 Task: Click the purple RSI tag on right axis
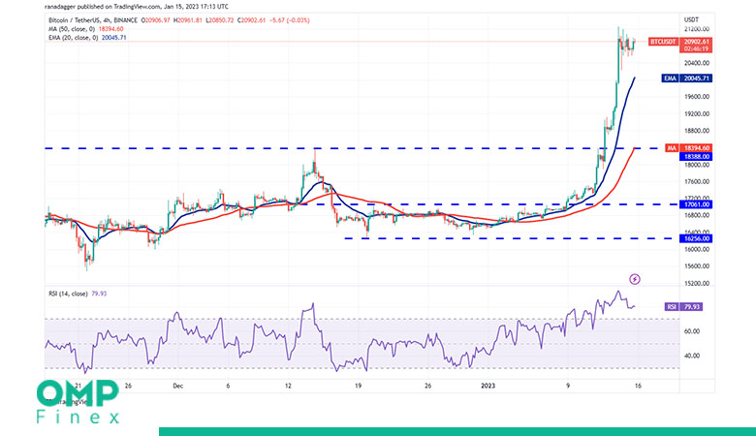(672, 307)
